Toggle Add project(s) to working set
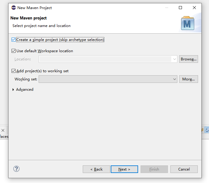 (x=13, y=71)
